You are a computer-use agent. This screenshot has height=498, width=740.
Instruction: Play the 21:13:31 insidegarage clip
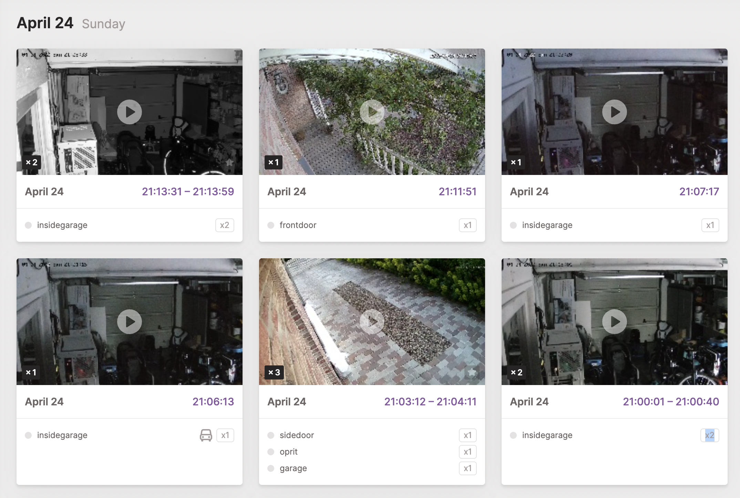coord(129,112)
